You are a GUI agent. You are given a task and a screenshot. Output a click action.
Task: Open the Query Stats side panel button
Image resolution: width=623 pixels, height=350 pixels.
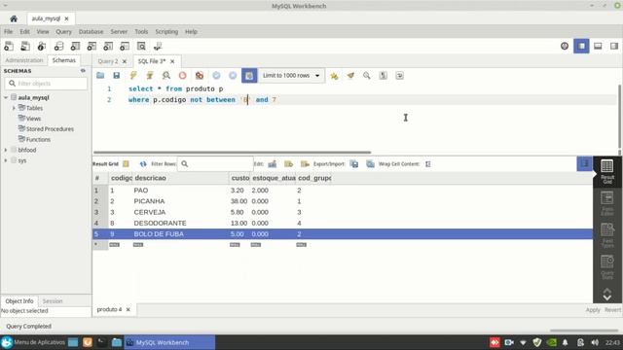(x=607, y=267)
